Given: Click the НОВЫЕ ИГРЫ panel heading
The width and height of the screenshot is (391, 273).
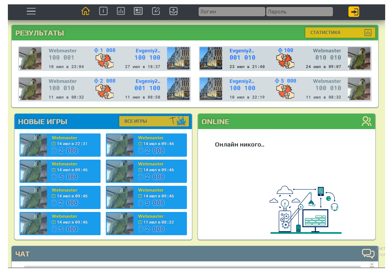Looking at the screenshot, I should [43, 122].
